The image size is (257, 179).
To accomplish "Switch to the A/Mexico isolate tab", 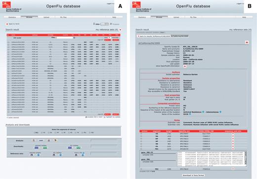I will 162,36.
